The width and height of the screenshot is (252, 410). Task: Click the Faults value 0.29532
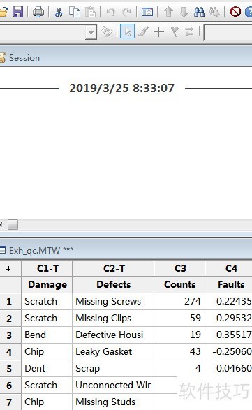[229, 319]
